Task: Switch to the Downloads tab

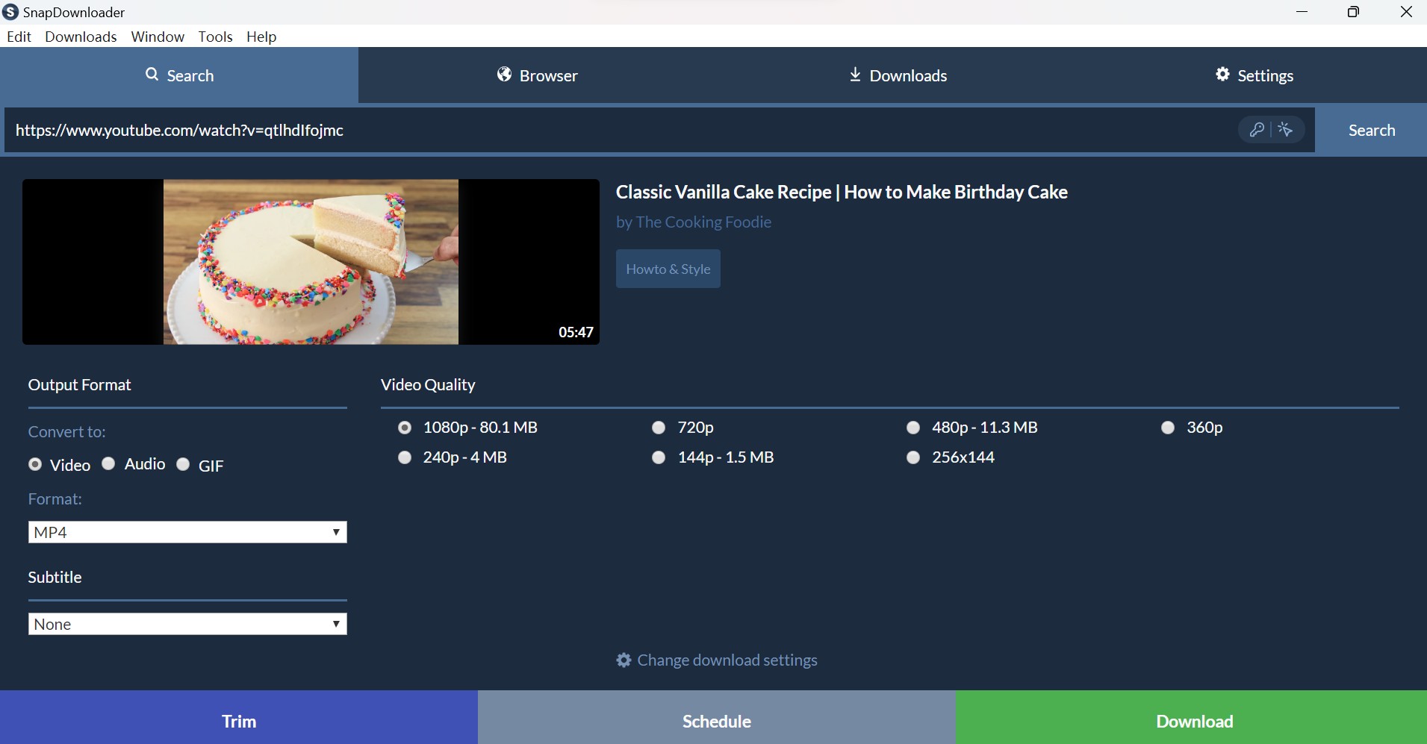Action: pos(897,75)
